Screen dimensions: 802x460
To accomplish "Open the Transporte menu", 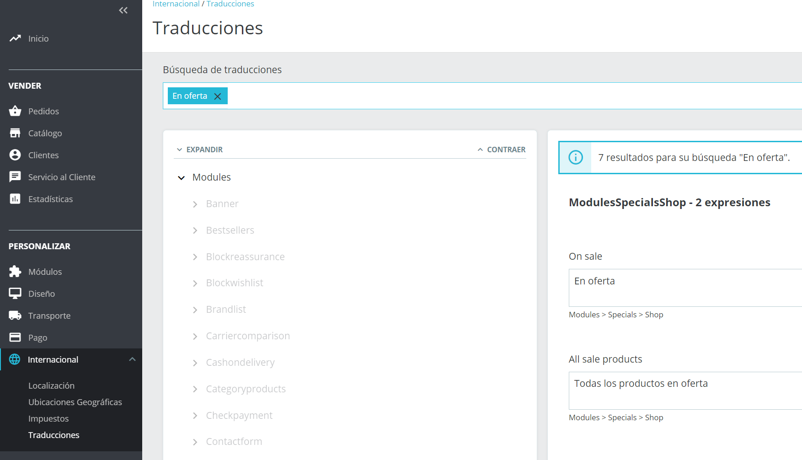I will (49, 316).
